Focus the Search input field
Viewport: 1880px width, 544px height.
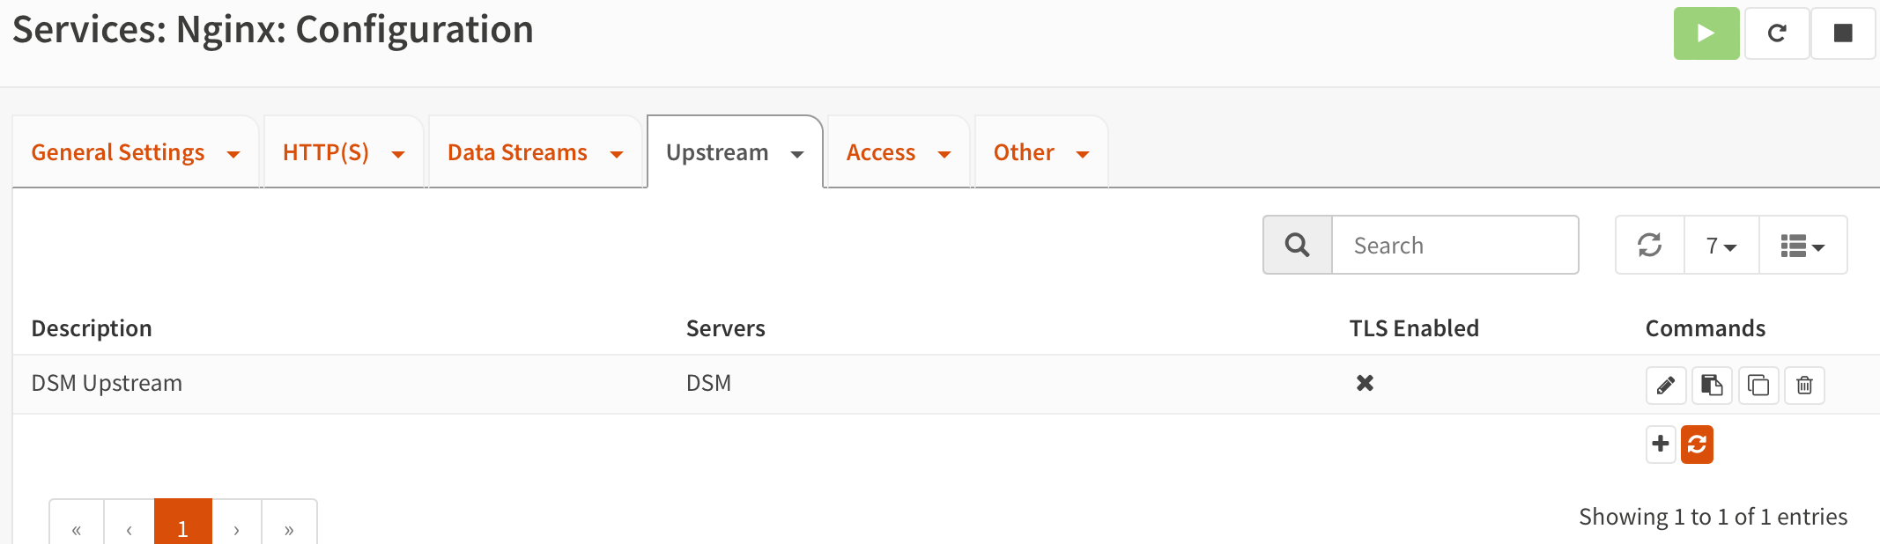pyautogui.click(x=1454, y=246)
